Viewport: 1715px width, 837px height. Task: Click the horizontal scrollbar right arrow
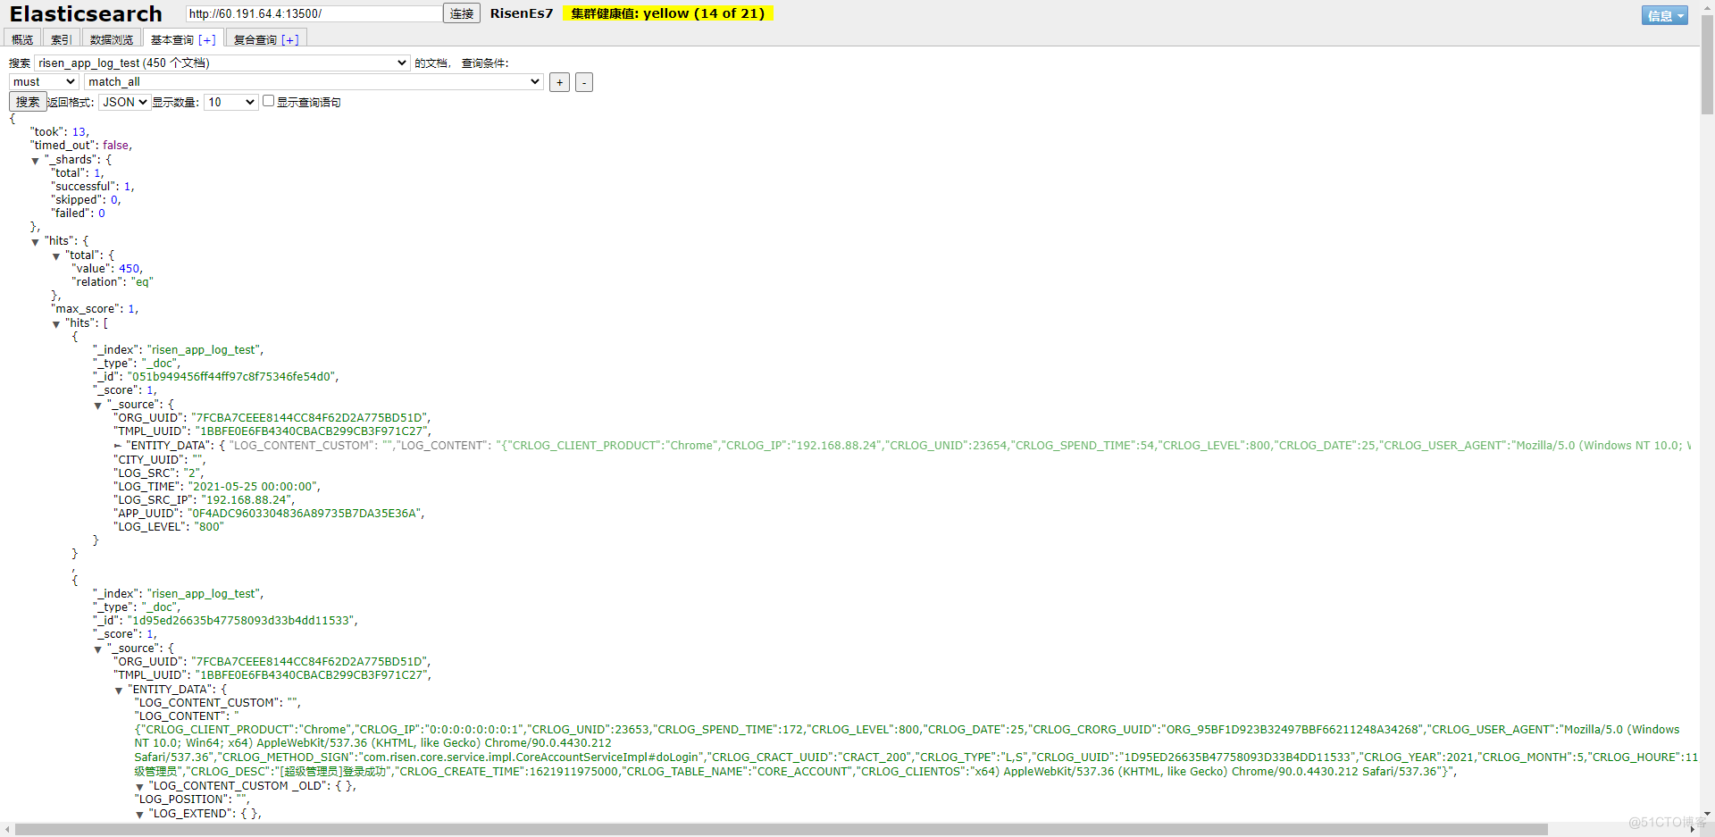1693,829
